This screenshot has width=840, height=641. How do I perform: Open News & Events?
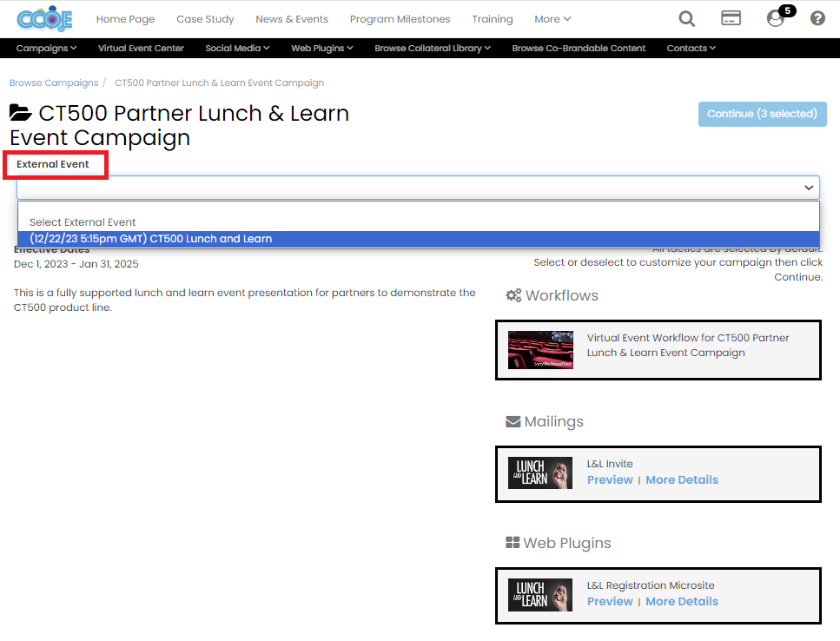(x=292, y=19)
